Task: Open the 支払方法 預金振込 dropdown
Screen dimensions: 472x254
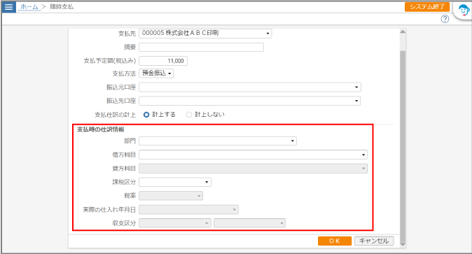Action: 156,73
